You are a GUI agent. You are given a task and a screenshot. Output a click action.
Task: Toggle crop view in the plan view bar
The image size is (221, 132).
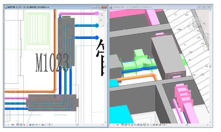tap(30, 125)
